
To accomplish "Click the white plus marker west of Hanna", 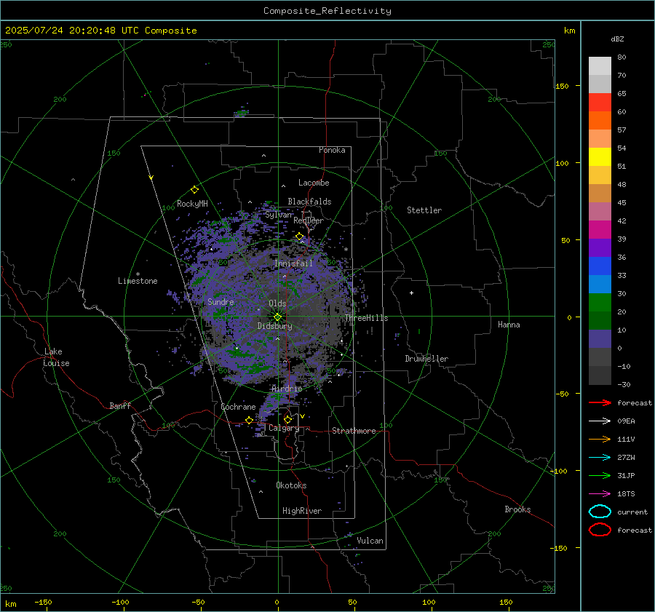I will (x=411, y=293).
